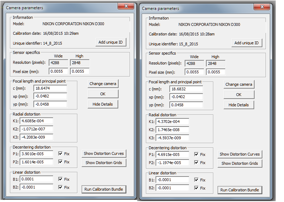Screen dimensions: 284x202
Task: Click the model name in left window
Action: click(73, 24)
